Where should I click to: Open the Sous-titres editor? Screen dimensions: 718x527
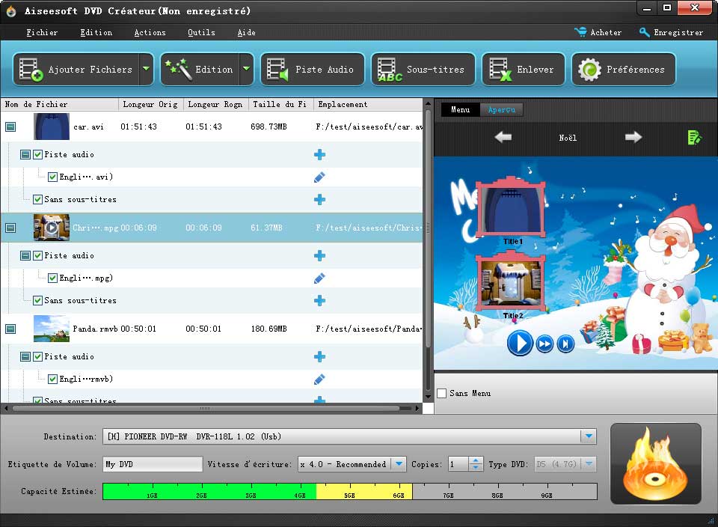423,69
